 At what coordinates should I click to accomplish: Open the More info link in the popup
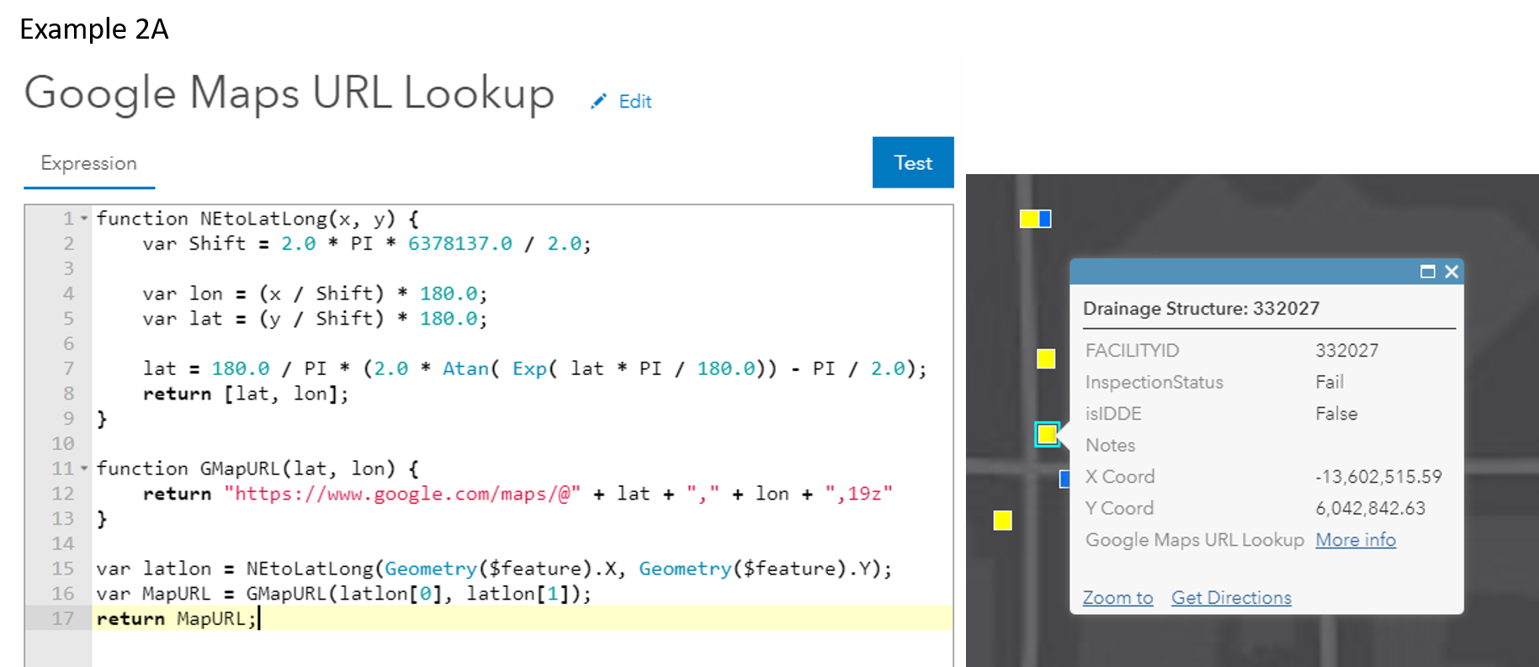pos(1356,540)
